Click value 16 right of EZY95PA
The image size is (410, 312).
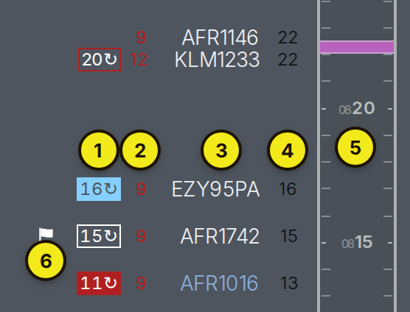[x=288, y=189]
